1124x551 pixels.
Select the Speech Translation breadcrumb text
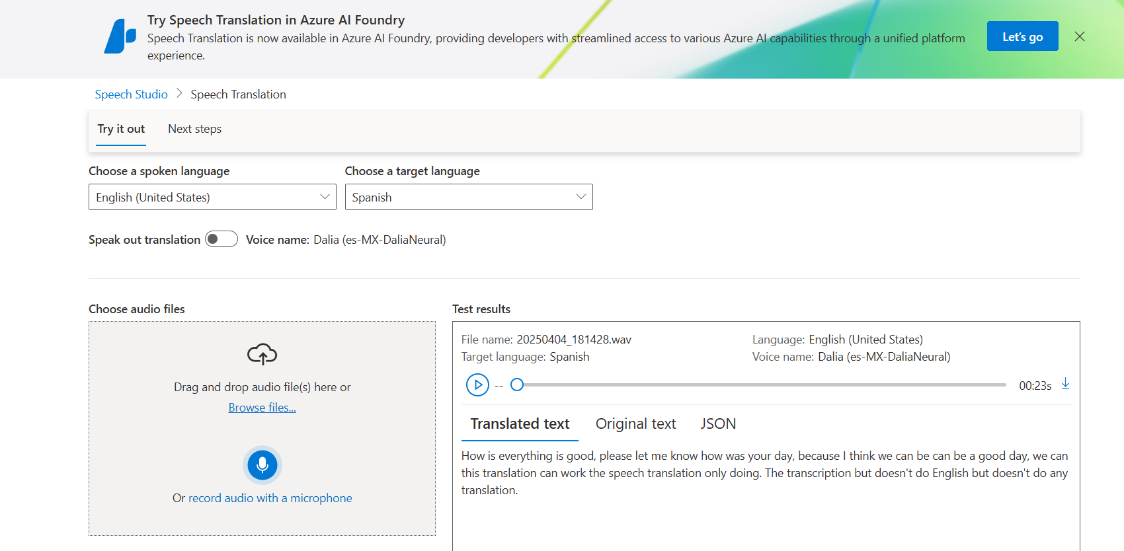(x=238, y=94)
